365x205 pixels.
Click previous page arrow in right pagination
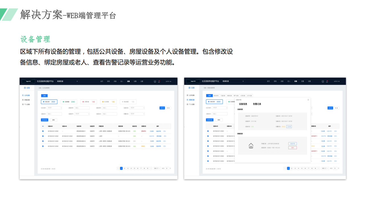tap(285, 169)
